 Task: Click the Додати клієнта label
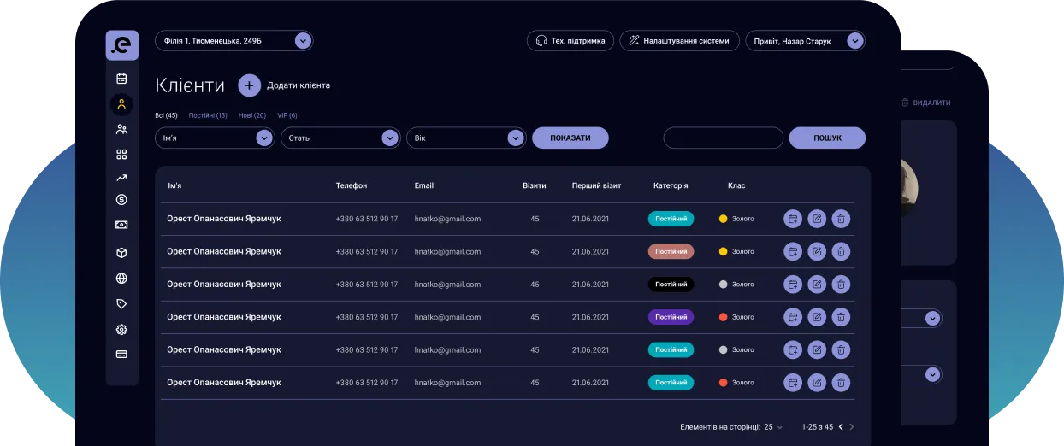[x=299, y=85]
